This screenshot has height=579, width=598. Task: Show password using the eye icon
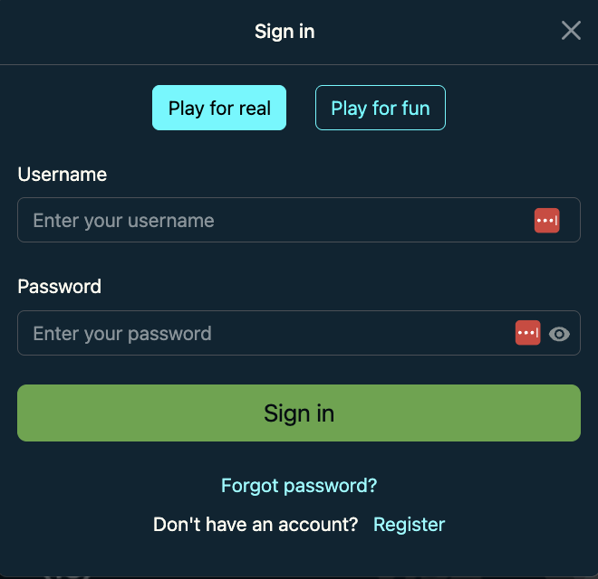(x=560, y=334)
